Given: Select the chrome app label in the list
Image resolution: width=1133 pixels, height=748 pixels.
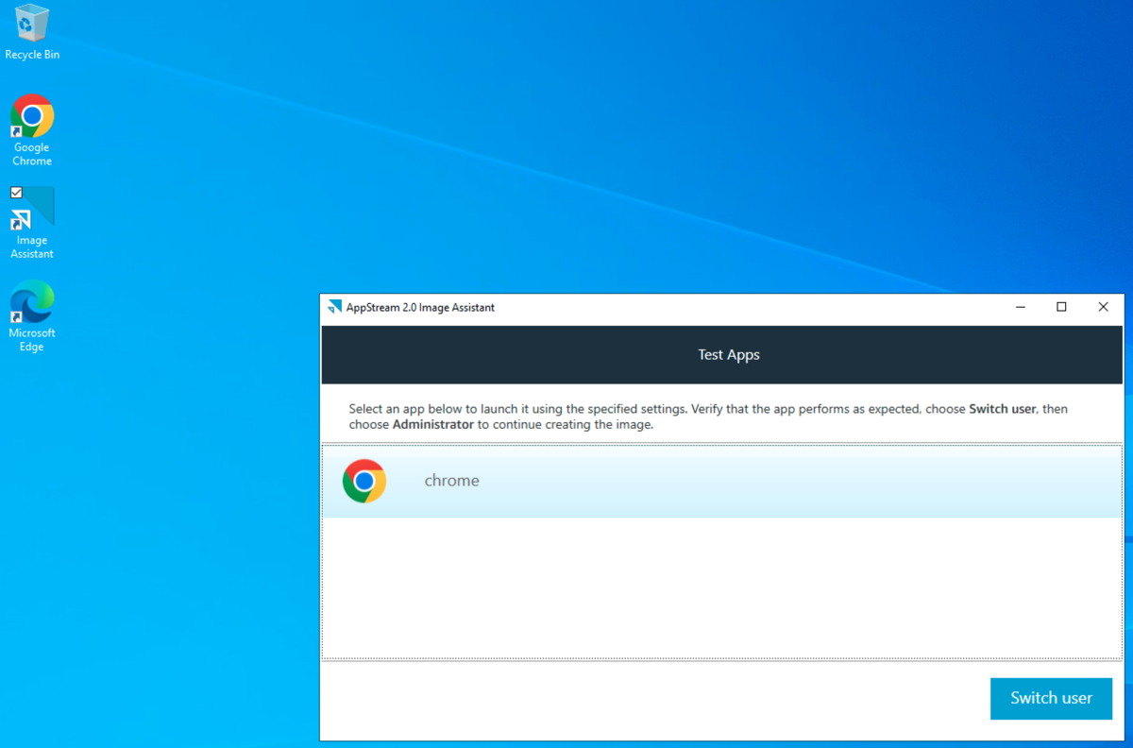Looking at the screenshot, I should pos(451,481).
